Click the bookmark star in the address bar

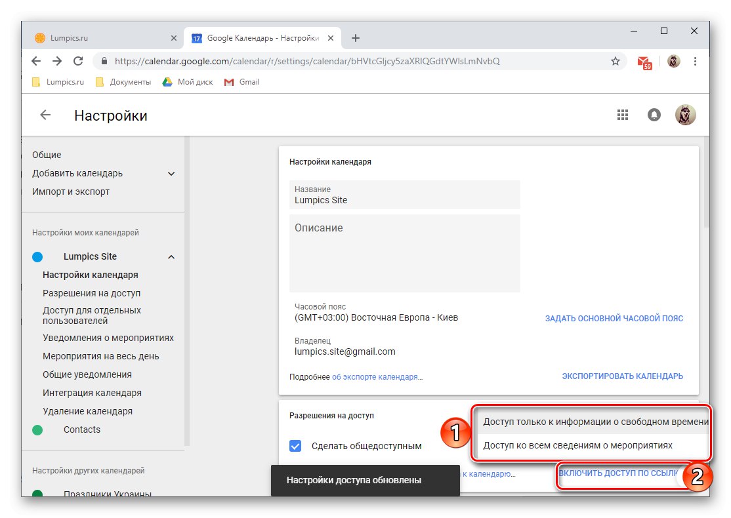point(615,60)
